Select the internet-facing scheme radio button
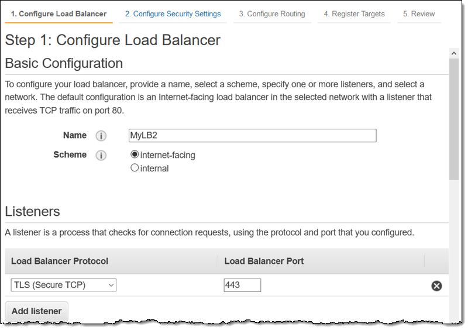Image resolution: width=468 pixels, height=330 pixels. coord(135,155)
